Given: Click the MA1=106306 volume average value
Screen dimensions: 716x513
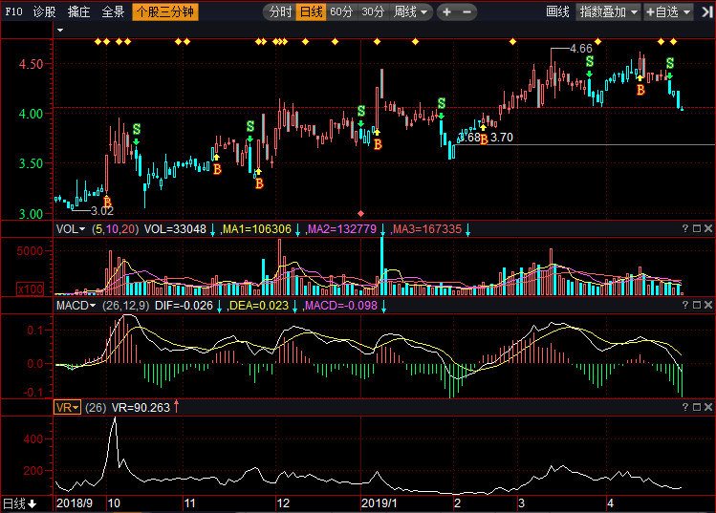Looking at the screenshot, I should pyautogui.click(x=256, y=229).
